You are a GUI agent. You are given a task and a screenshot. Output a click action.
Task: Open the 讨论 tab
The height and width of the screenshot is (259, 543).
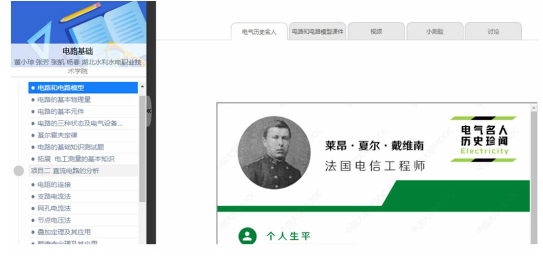[x=493, y=32]
